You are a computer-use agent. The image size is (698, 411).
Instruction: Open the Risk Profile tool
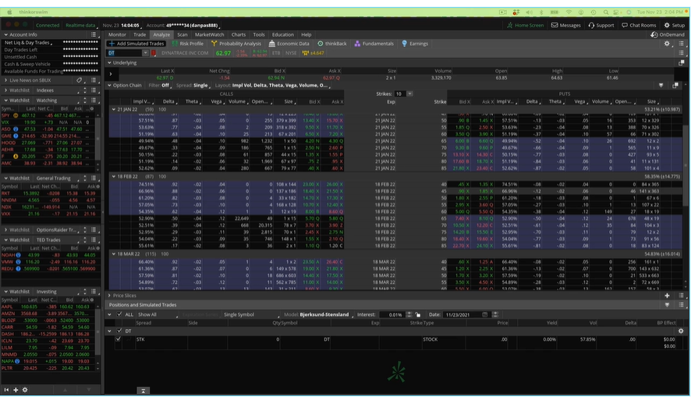pyautogui.click(x=188, y=44)
